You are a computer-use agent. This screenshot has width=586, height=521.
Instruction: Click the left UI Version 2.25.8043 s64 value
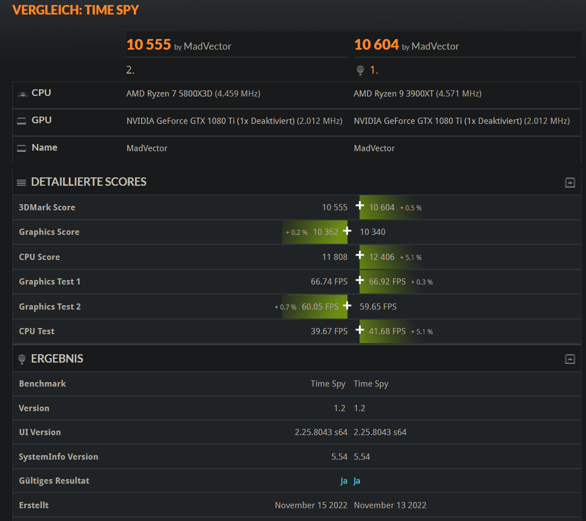click(321, 432)
